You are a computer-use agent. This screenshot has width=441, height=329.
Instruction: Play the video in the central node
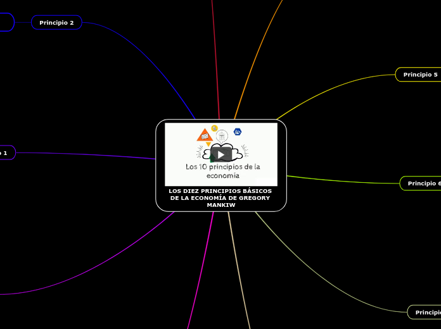point(221,154)
